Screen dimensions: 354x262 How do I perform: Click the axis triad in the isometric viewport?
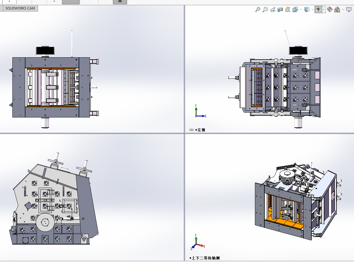(x=198, y=241)
